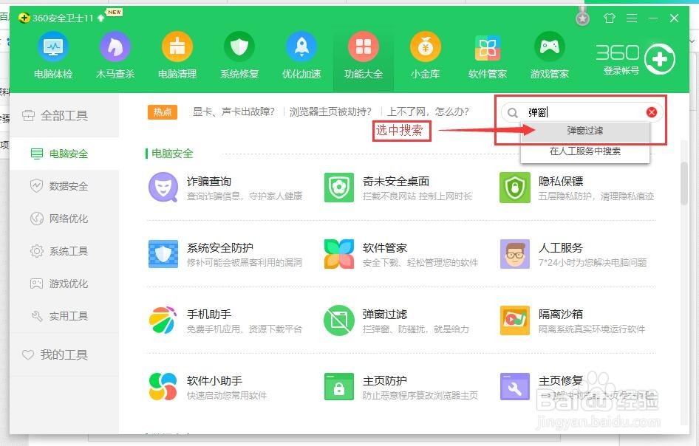699x446 pixels.
Task: Click text 隔离系统真实环境运行软件
Action: point(592,329)
